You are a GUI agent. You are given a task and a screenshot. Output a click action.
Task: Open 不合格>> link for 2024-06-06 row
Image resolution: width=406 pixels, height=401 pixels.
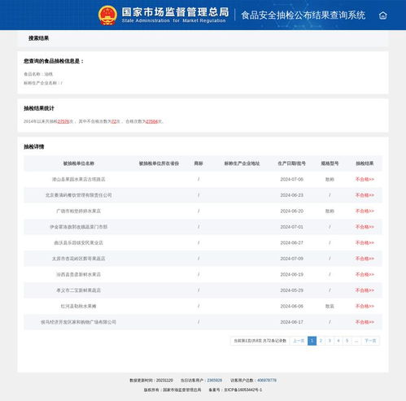(x=365, y=306)
